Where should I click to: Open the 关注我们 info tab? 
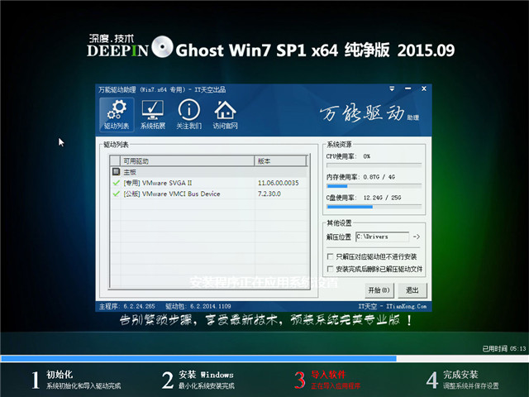(189, 114)
